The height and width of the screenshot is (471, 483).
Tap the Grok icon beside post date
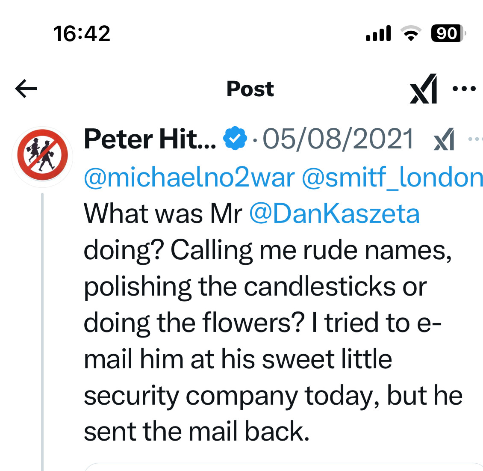click(444, 139)
